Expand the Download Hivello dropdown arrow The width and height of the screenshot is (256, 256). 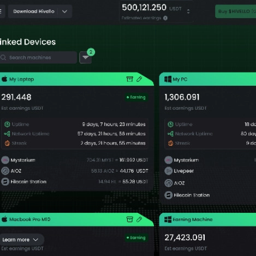pos(64,11)
